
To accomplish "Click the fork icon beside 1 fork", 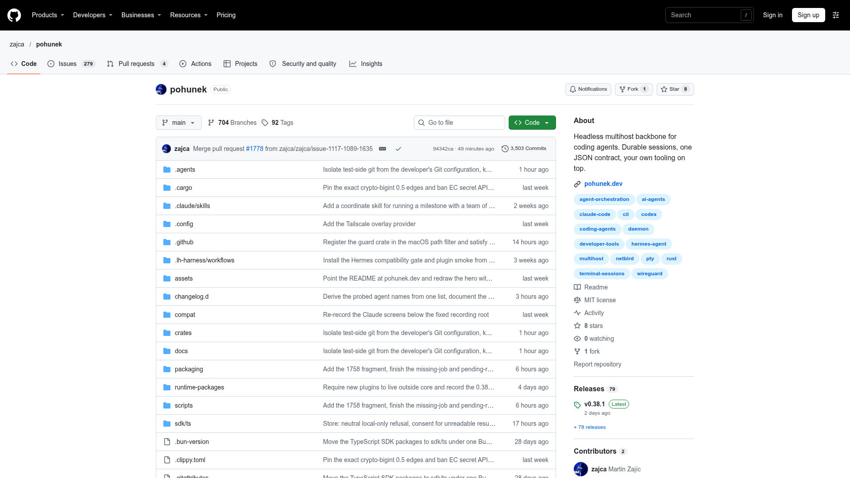I will (x=577, y=351).
